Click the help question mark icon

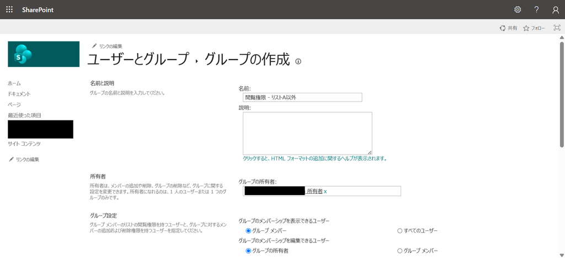(536, 10)
